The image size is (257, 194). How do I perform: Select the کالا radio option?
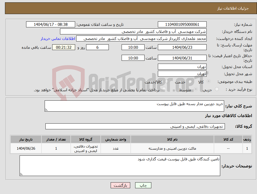pyautogui.click(x=208, y=81)
